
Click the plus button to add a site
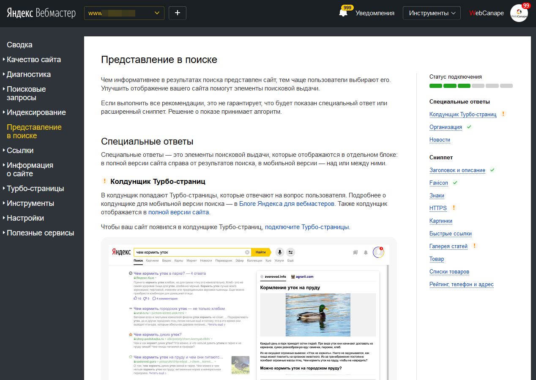coord(178,13)
